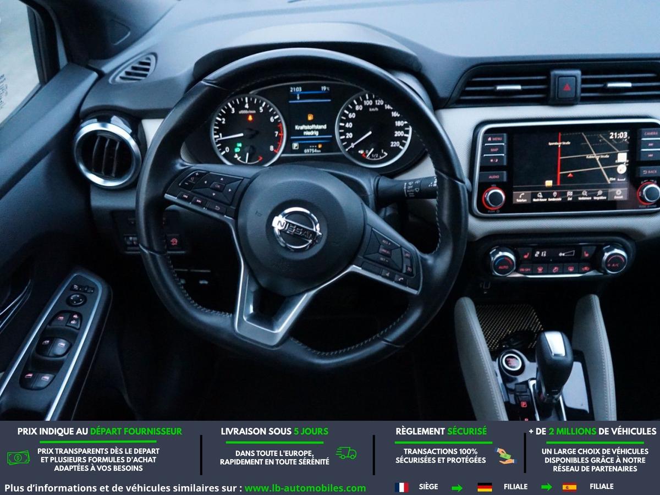The height and width of the screenshot is (495, 660).
Task: Push the BACK button beside the screen
Action: pyautogui.click(x=649, y=172)
